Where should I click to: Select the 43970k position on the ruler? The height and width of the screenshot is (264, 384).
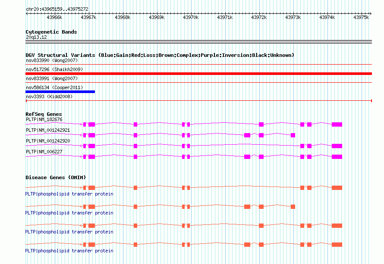(191, 17)
